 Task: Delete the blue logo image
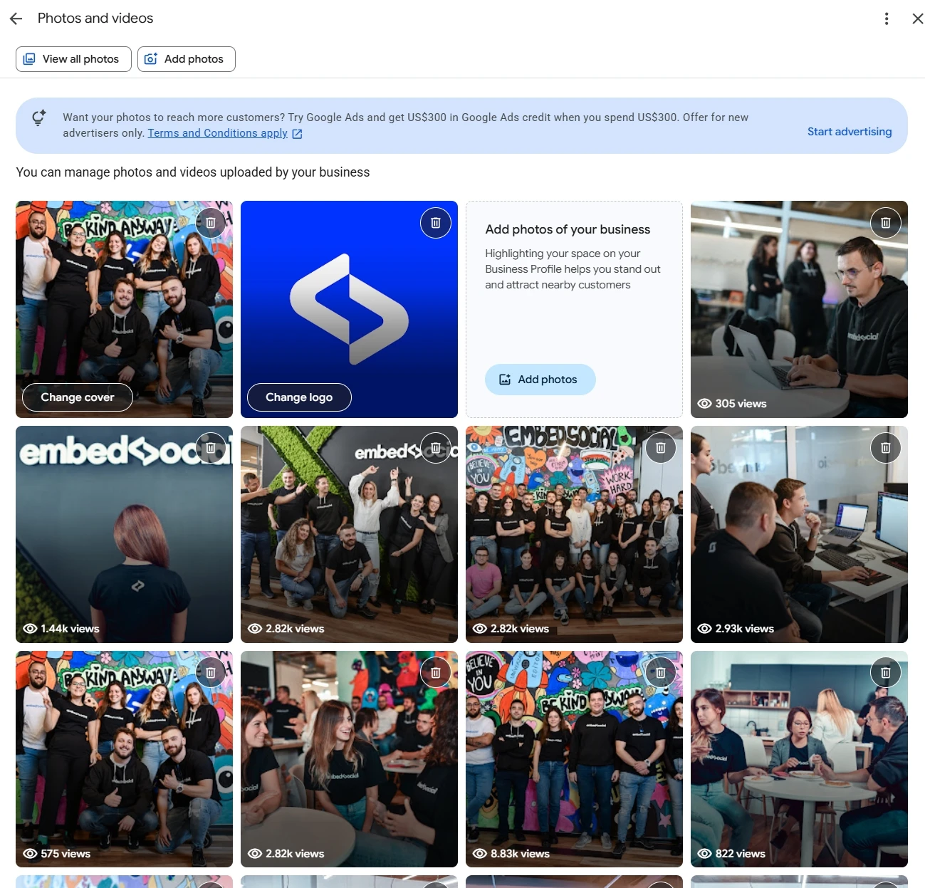tap(436, 223)
